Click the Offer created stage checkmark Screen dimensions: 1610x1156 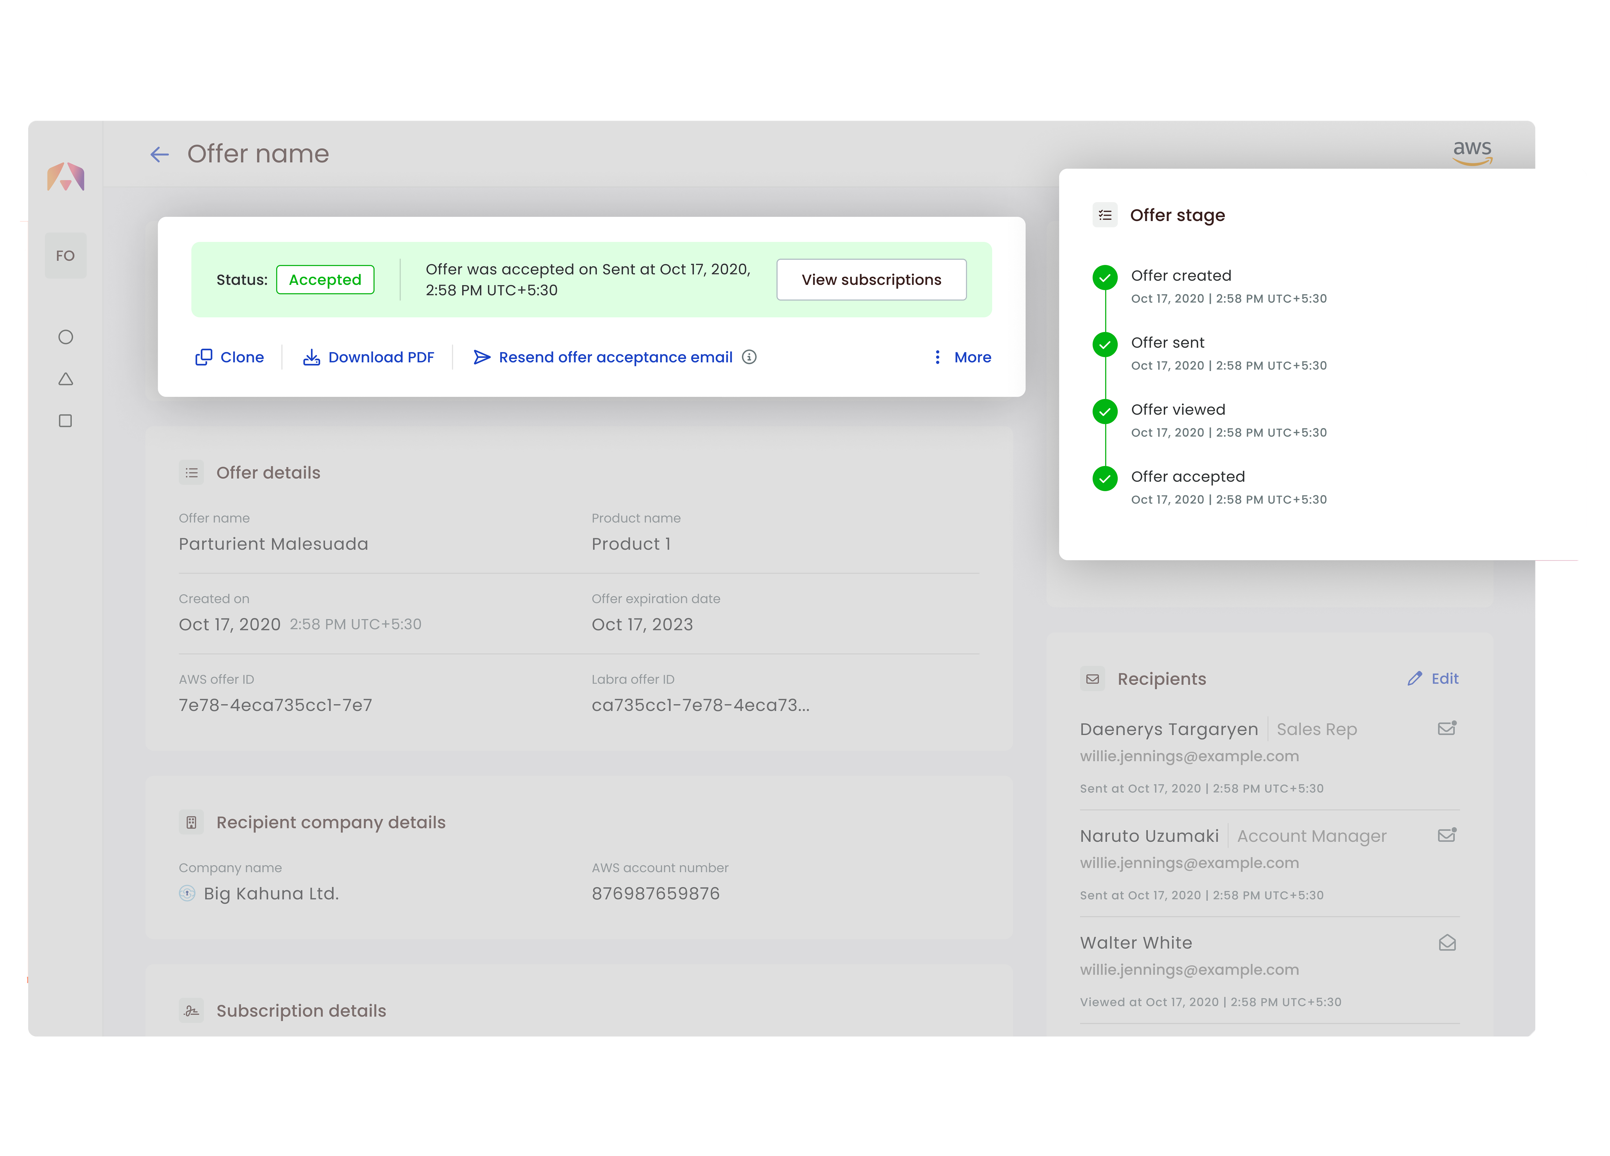[x=1105, y=278]
